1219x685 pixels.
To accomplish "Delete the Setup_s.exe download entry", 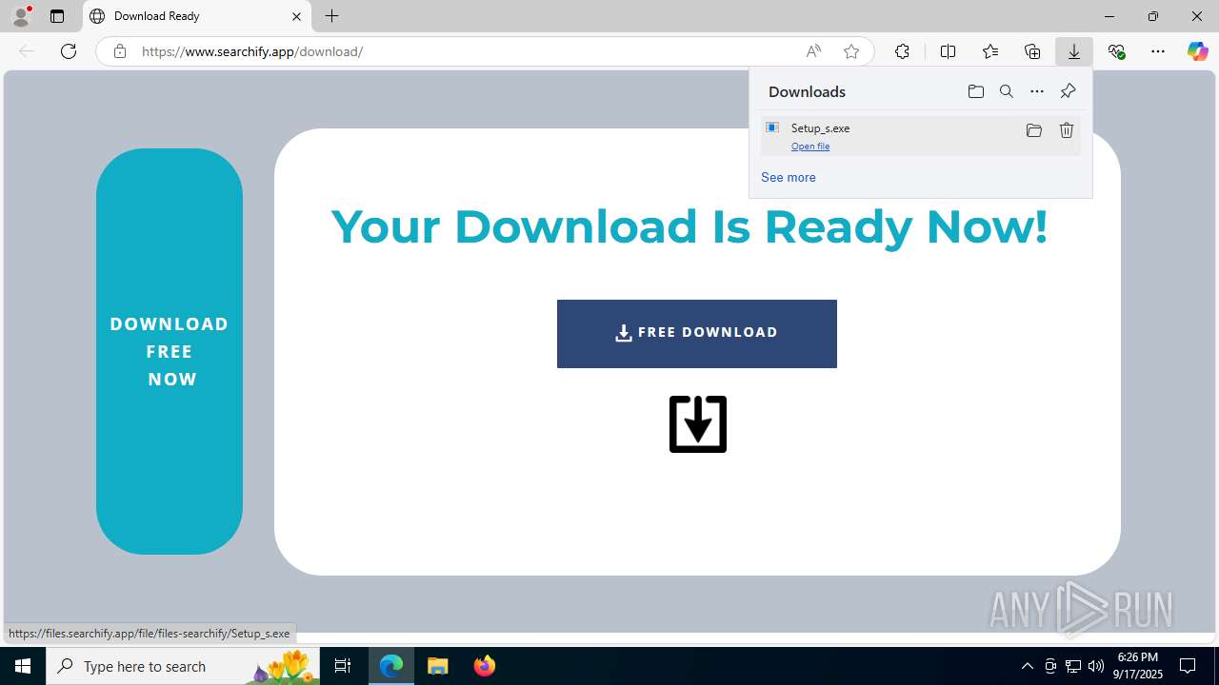I will (x=1067, y=130).
